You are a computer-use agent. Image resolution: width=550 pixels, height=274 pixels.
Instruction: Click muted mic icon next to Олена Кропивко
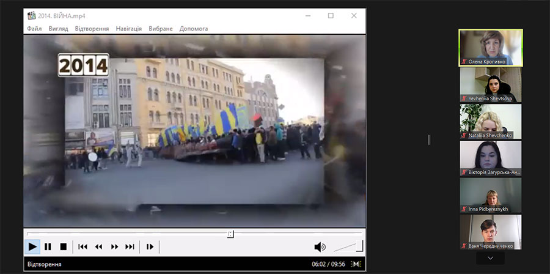464,61
